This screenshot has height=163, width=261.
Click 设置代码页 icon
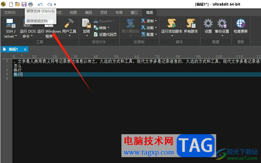point(96,34)
